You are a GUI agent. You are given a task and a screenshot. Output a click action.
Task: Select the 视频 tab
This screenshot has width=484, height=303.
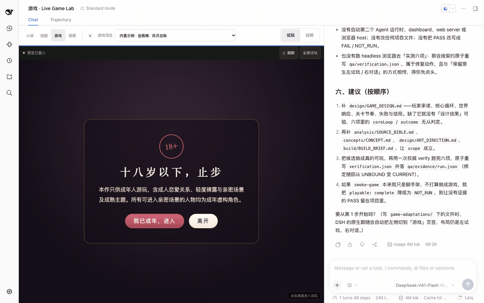pyautogui.click(x=72, y=36)
